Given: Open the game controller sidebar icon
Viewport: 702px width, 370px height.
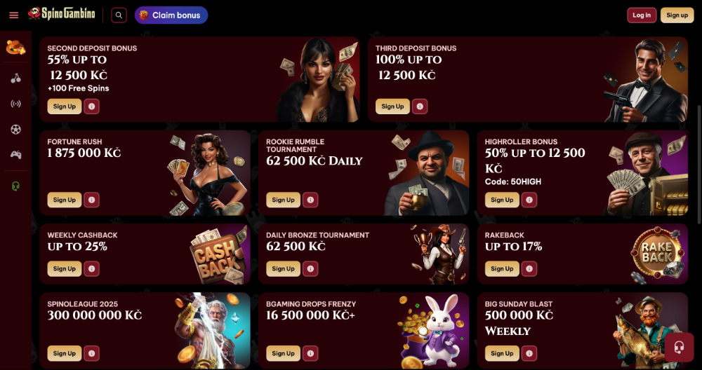Looking at the screenshot, I should 15,155.
